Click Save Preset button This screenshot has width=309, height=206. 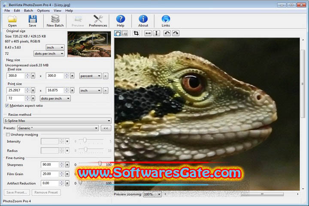click(x=17, y=192)
